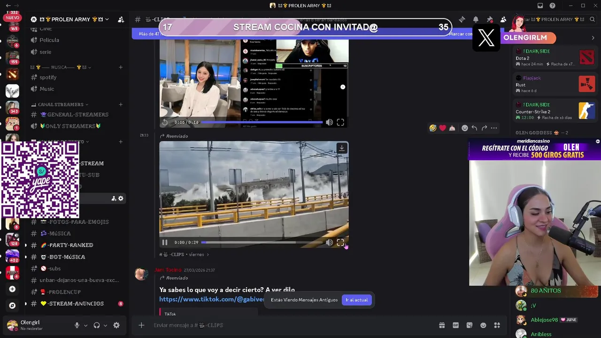Open the emoji picker in message bar
Screen dimensions: 601x338
click(483, 325)
